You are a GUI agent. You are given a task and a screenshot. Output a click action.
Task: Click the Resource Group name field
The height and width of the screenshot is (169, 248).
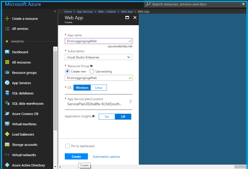click(x=98, y=78)
